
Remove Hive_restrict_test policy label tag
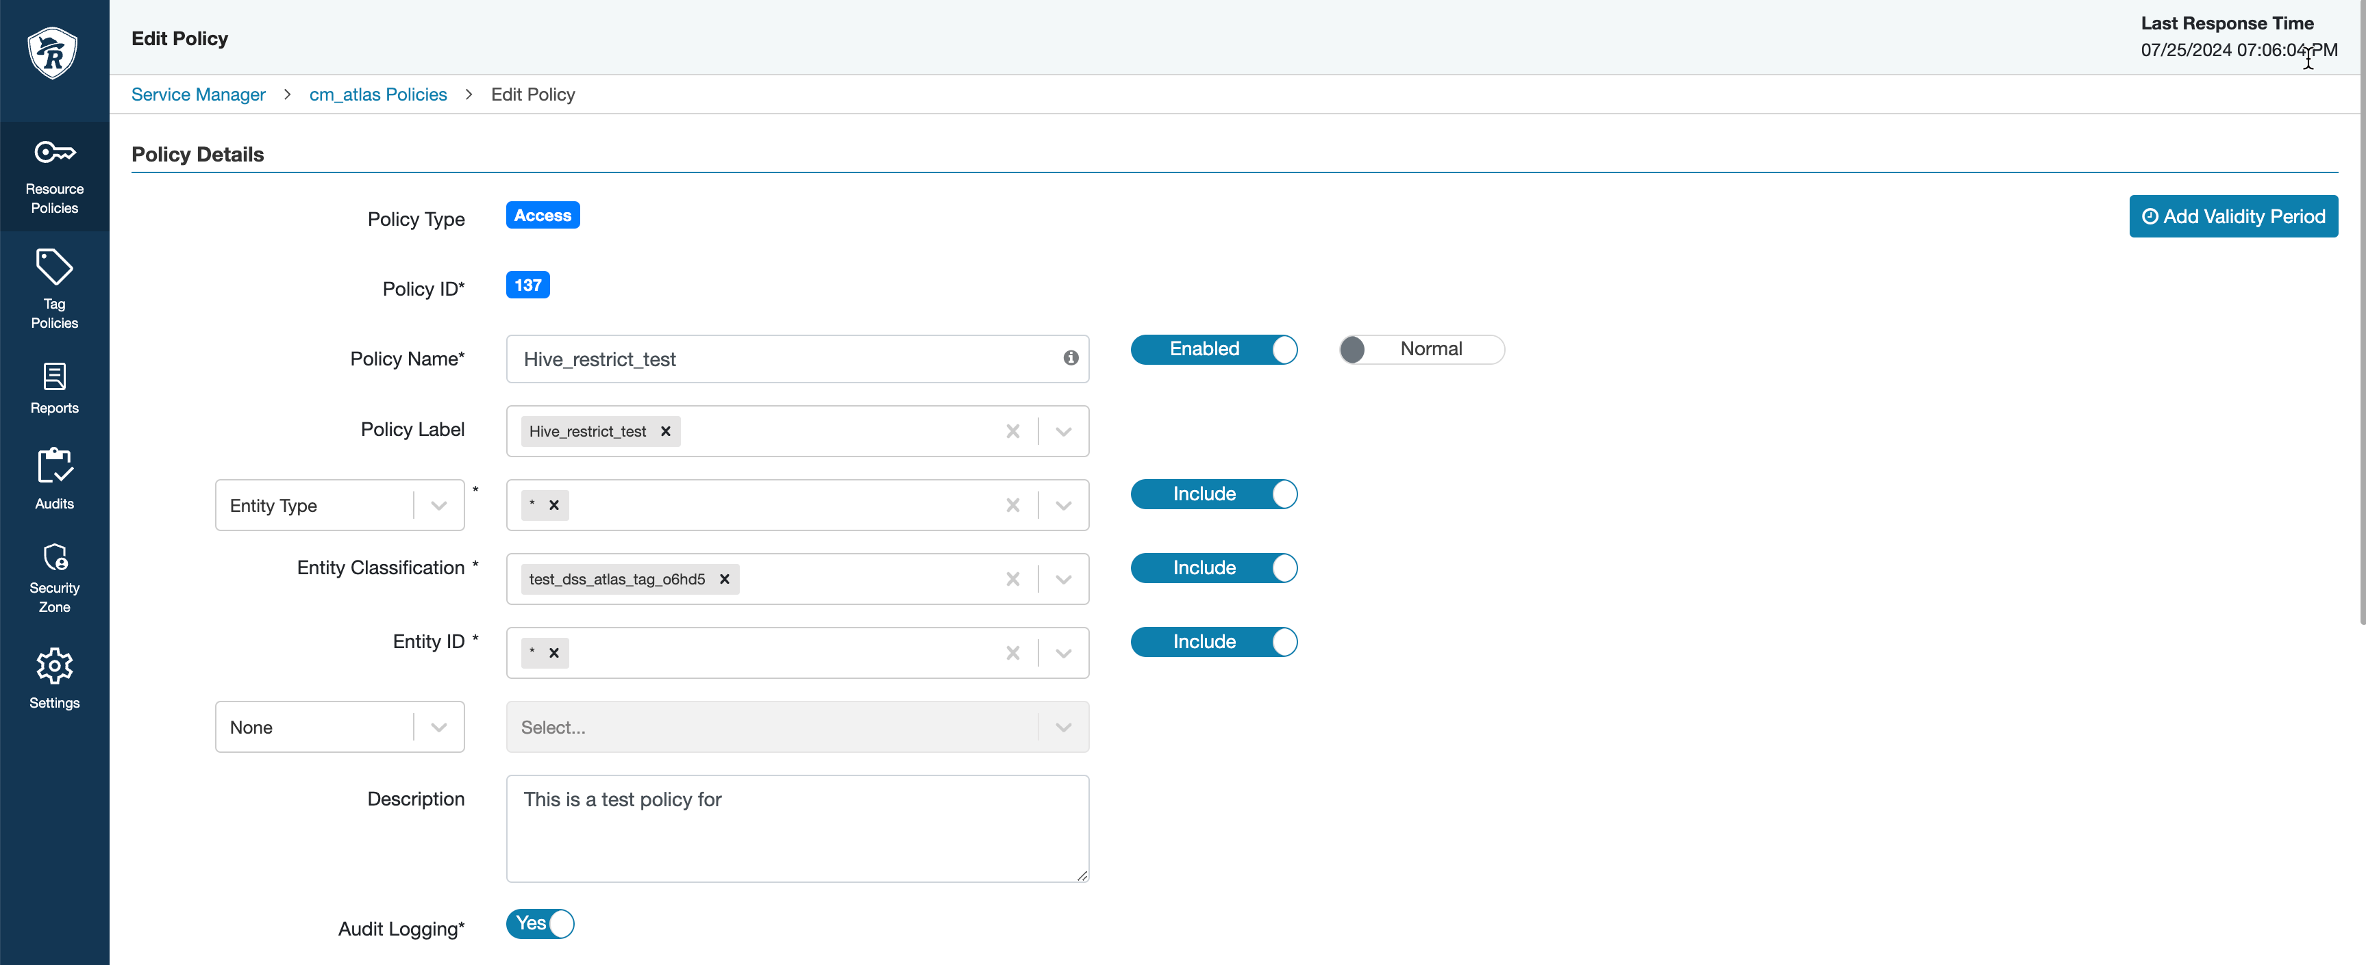coord(666,431)
